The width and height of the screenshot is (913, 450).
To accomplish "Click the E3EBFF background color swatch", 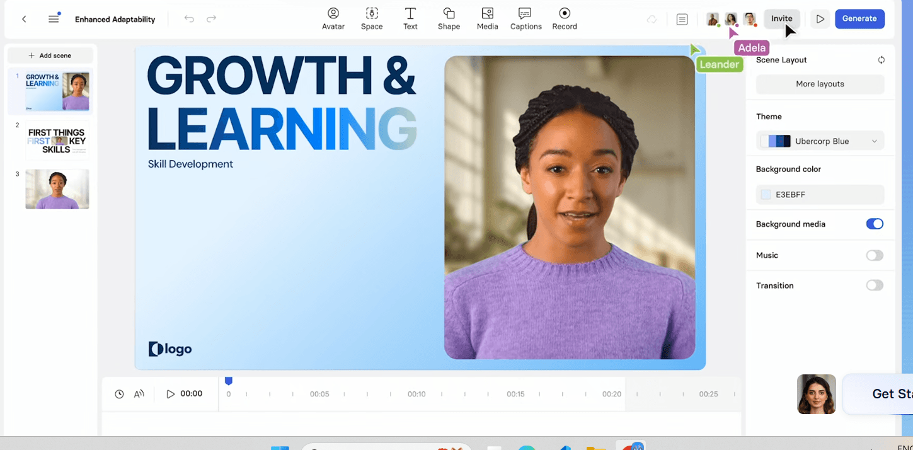I will [x=766, y=195].
